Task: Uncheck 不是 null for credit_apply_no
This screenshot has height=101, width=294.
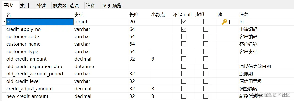Action: (184, 29)
